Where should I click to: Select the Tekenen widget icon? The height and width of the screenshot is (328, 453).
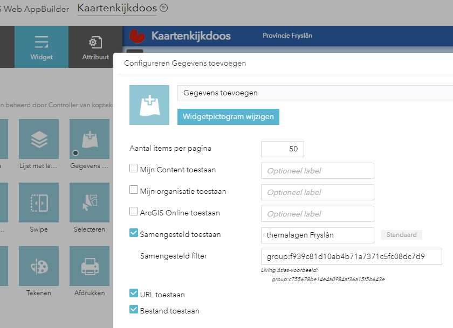tap(39, 266)
